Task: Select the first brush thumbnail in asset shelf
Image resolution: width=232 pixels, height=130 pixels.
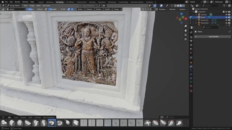Action: (x=4, y=123)
